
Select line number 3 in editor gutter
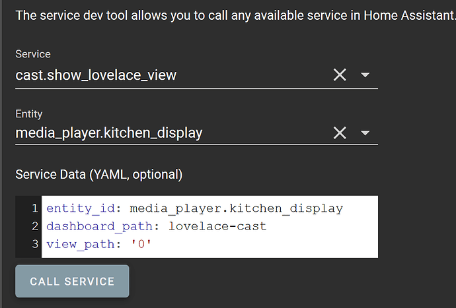point(34,244)
